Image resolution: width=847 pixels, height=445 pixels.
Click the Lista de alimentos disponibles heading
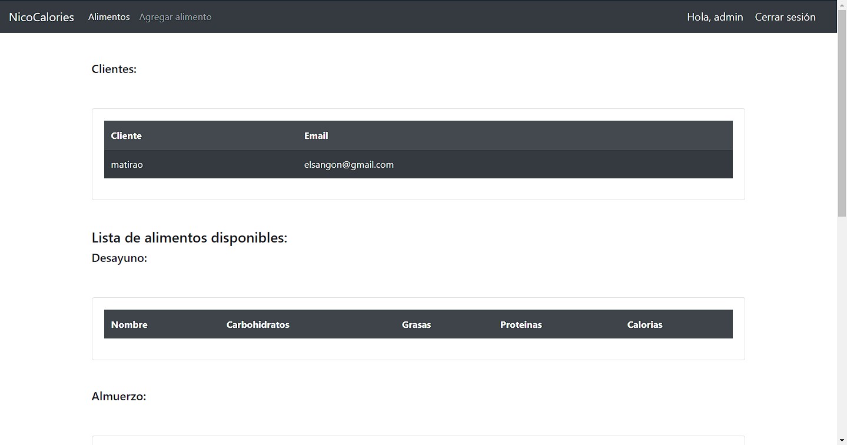coord(190,238)
